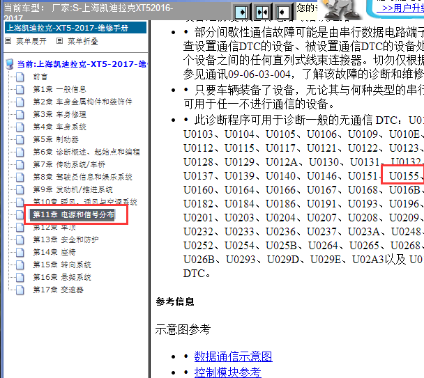
Task: Click page icon next to 第4章 车身系统
Action: coord(20,127)
